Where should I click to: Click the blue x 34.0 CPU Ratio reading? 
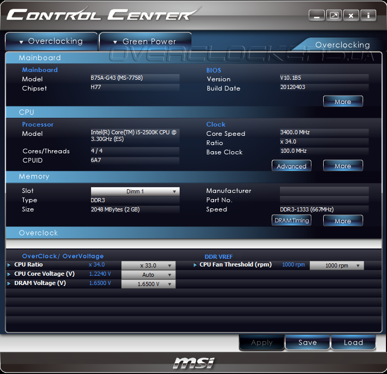pyautogui.click(x=97, y=265)
